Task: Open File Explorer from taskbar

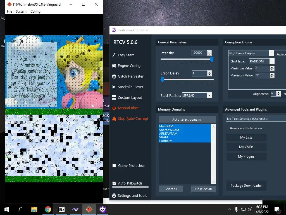Action: click(34, 209)
